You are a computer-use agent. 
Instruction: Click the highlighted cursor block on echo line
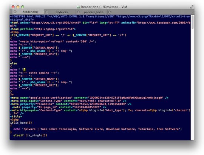point(25,70)
